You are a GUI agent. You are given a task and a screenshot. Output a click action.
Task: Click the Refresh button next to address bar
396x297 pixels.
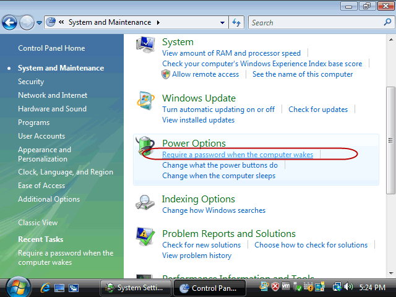tap(236, 22)
